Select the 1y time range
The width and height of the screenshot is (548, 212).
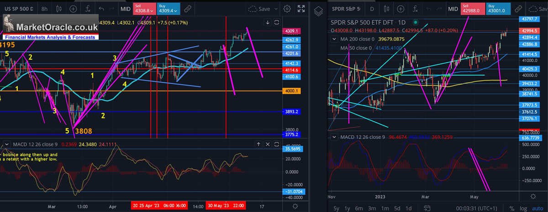347,209
